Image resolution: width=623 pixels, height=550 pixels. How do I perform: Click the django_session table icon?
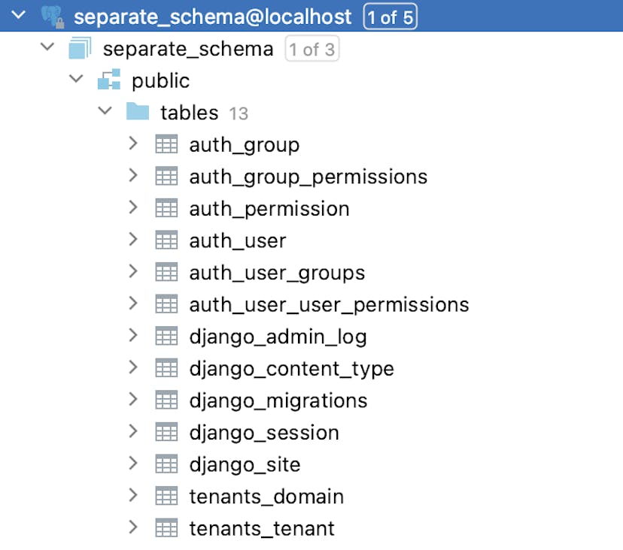[166, 432]
